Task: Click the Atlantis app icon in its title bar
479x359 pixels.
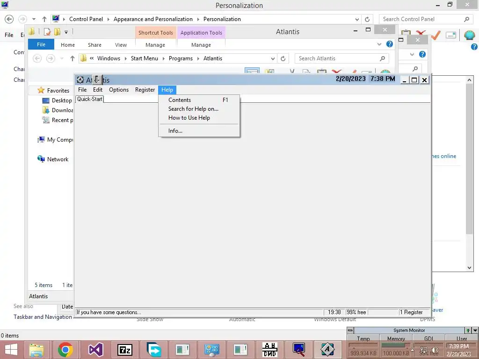Action: click(80, 80)
